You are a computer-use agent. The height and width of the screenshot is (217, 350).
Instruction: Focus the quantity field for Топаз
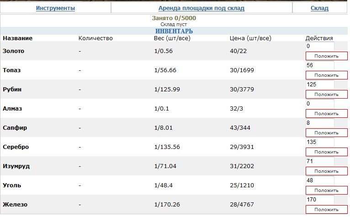(320, 66)
